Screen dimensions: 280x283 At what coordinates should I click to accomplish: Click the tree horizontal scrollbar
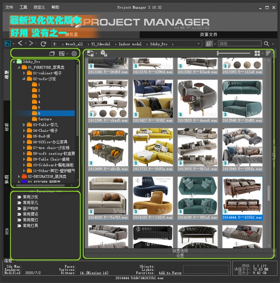pyautogui.click(x=40, y=186)
